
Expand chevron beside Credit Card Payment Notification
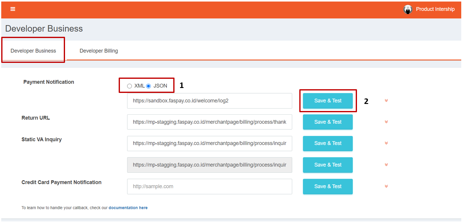pos(386,186)
